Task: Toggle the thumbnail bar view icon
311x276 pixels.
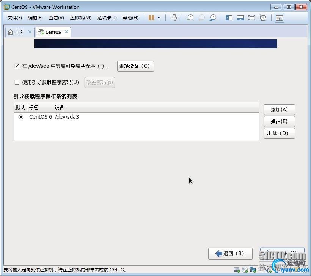Action: 240,18
